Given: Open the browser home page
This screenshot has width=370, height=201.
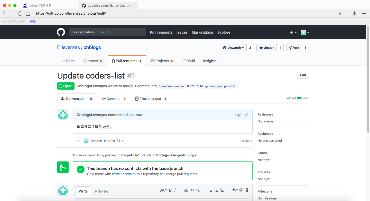Looking at the screenshot, I should click(x=28, y=13).
